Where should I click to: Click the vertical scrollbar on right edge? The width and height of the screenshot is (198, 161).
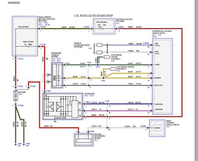click(x=196, y=80)
